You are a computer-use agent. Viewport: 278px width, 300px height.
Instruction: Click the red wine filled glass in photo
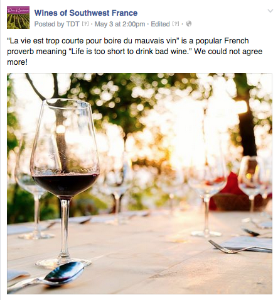[65, 182]
